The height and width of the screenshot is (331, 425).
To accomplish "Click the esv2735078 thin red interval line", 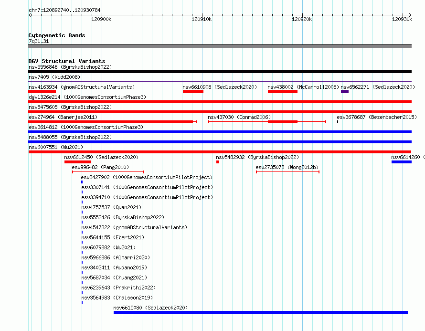I will [x=287, y=172].
